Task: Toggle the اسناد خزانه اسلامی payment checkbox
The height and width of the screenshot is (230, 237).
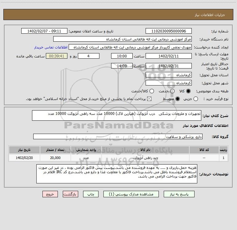Action: click(149, 99)
